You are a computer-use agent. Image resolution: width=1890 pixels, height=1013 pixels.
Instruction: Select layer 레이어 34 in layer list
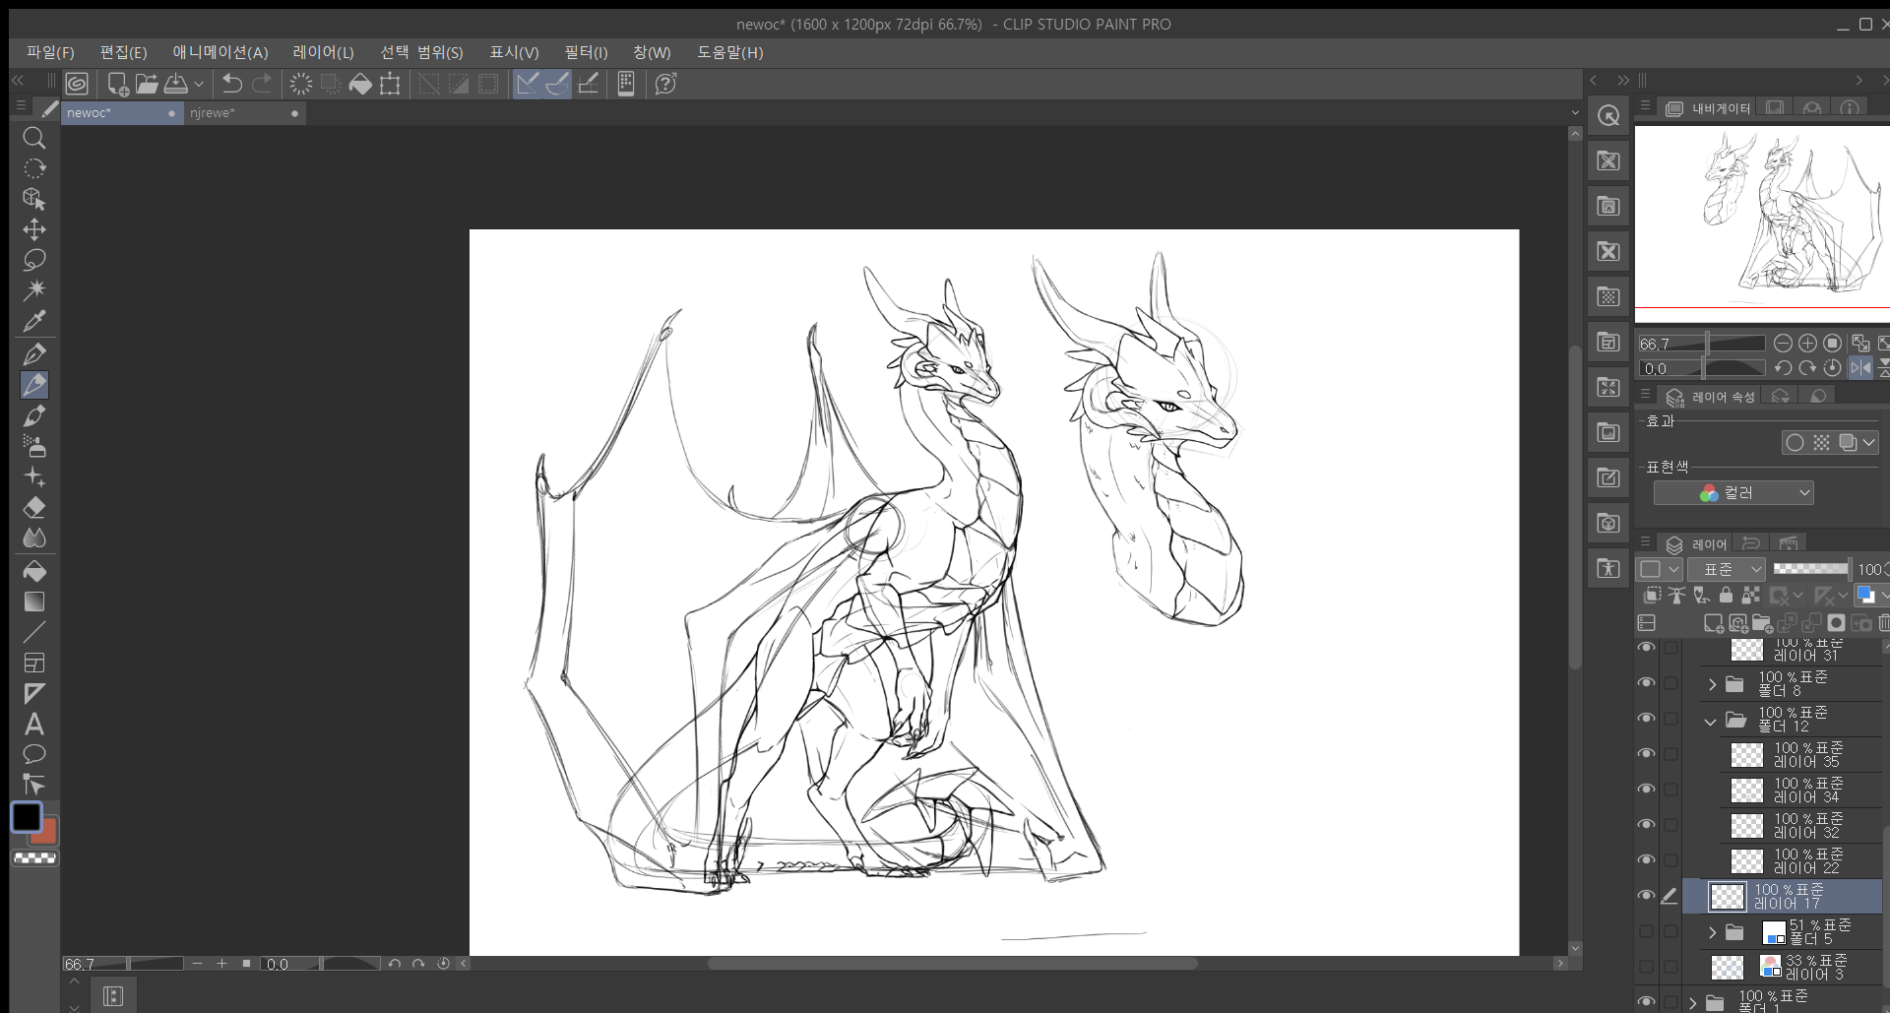coord(1805,790)
